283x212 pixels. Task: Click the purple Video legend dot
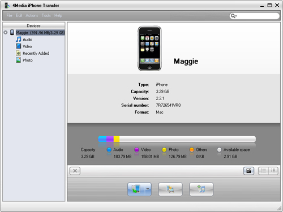click(136, 150)
